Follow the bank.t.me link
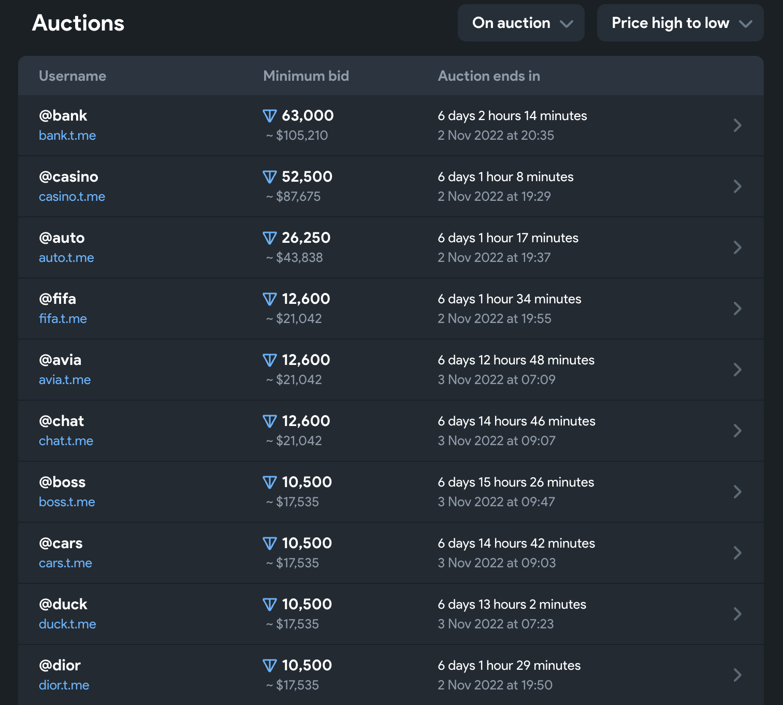783x705 pixels. 67,136
